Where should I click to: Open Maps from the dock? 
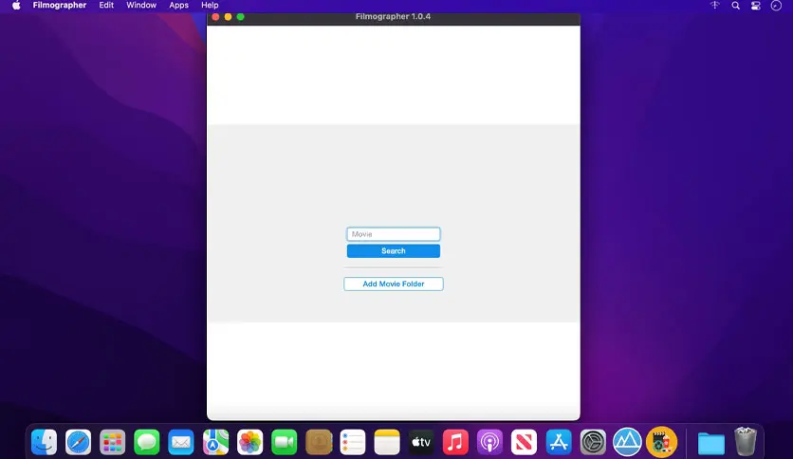tap(215, 442)
